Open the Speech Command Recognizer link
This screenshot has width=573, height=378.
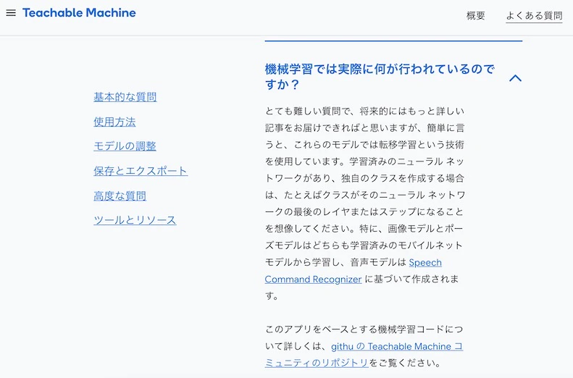(313, 279)
